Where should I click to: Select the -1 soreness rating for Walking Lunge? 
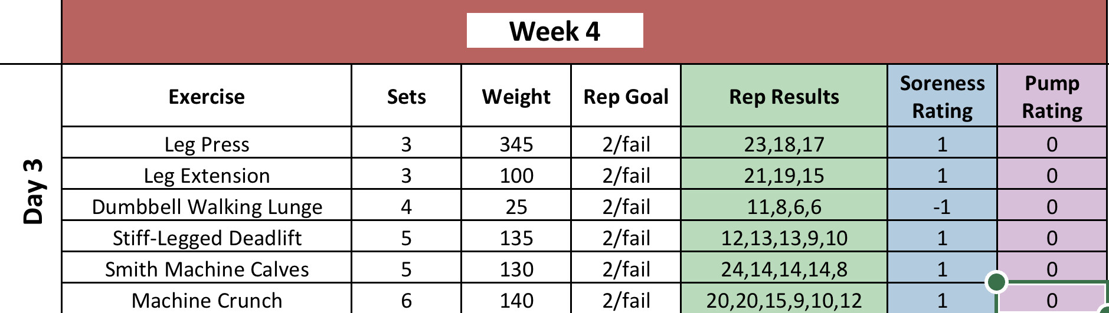(942, 206)
